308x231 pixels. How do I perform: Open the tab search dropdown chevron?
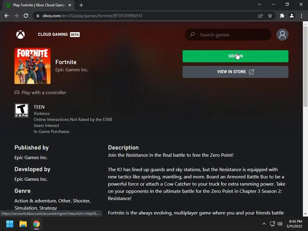coord(260,4)
